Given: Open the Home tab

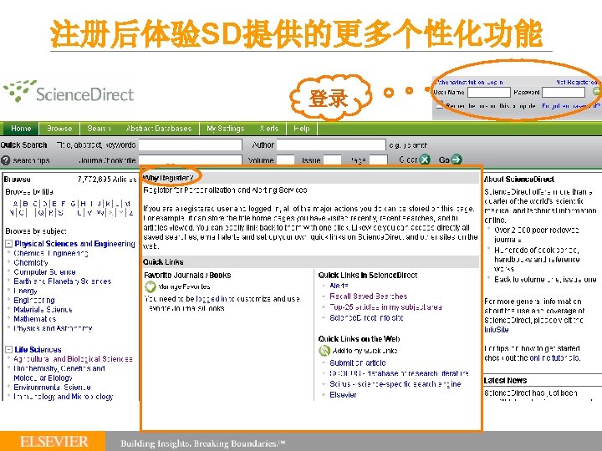Looking at the screenshot, I should click(x=21, y=129).
